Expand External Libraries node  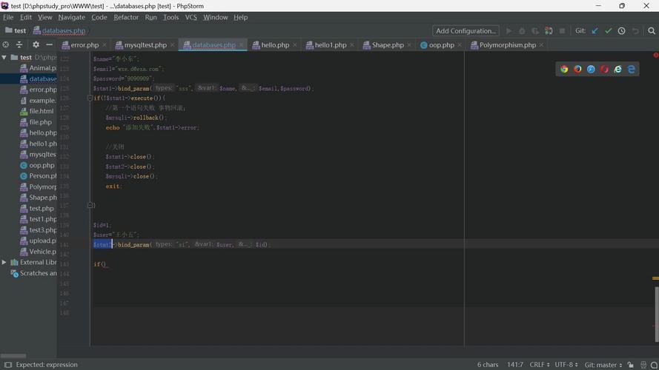(x=4, y=262)
